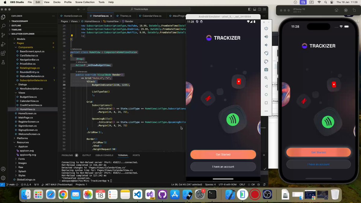
Task: Open Source Control view in activity bar
Action: [x=3, y=35]
